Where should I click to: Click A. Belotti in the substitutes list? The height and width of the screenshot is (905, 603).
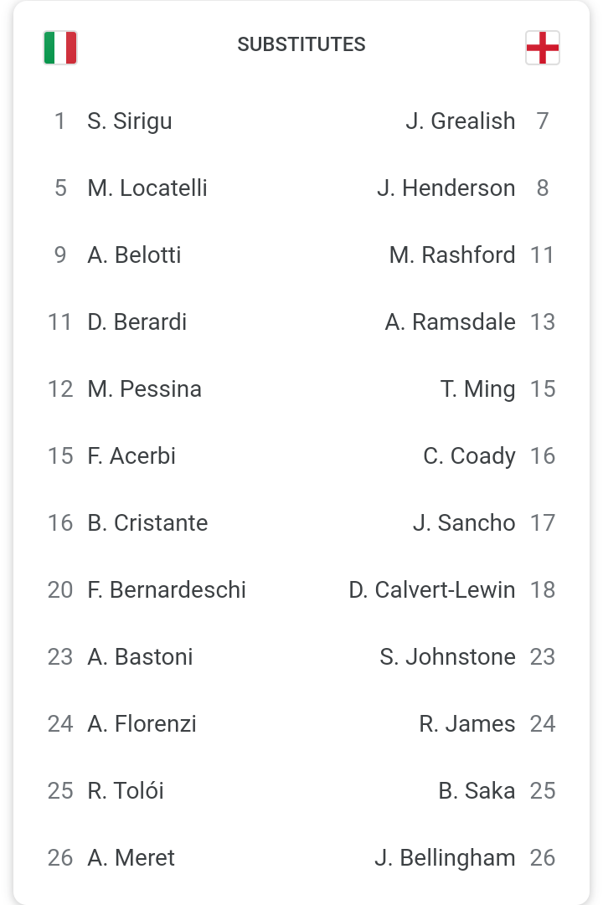tap(134, 255)
